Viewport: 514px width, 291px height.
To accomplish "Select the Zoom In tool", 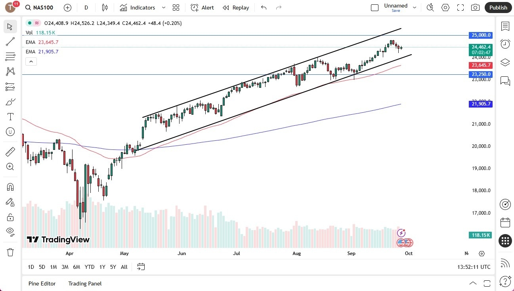I will pos(10,166).
